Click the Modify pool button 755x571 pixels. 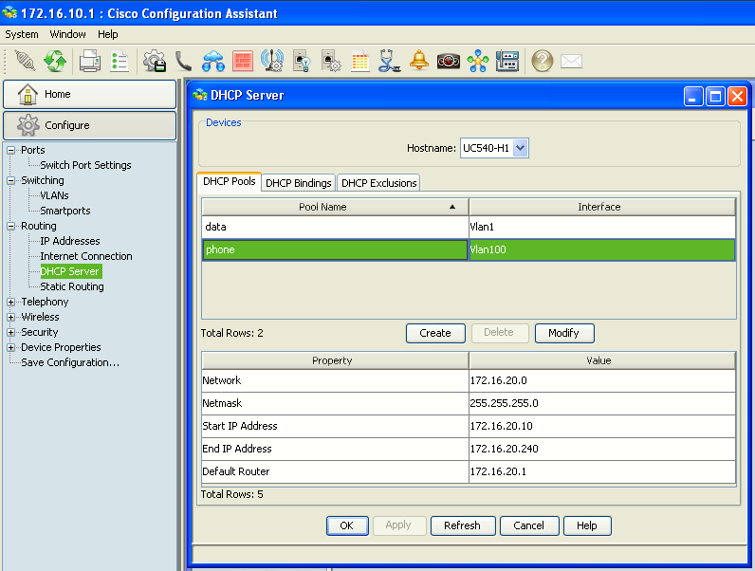(x=564, y=333)
